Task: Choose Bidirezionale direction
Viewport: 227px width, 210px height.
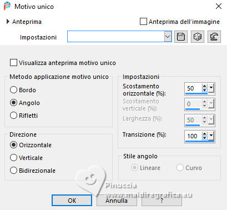Action: click(13, 171)
